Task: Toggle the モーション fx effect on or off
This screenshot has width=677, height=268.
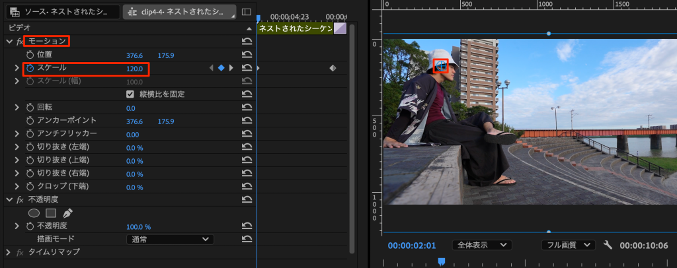Action: point(20,42)
